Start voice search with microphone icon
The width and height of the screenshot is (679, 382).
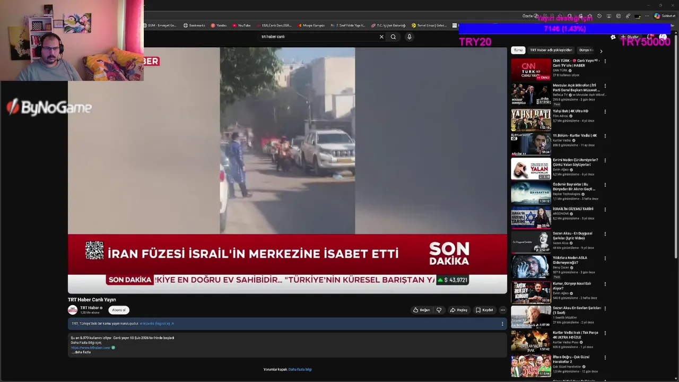coord(409,37)
